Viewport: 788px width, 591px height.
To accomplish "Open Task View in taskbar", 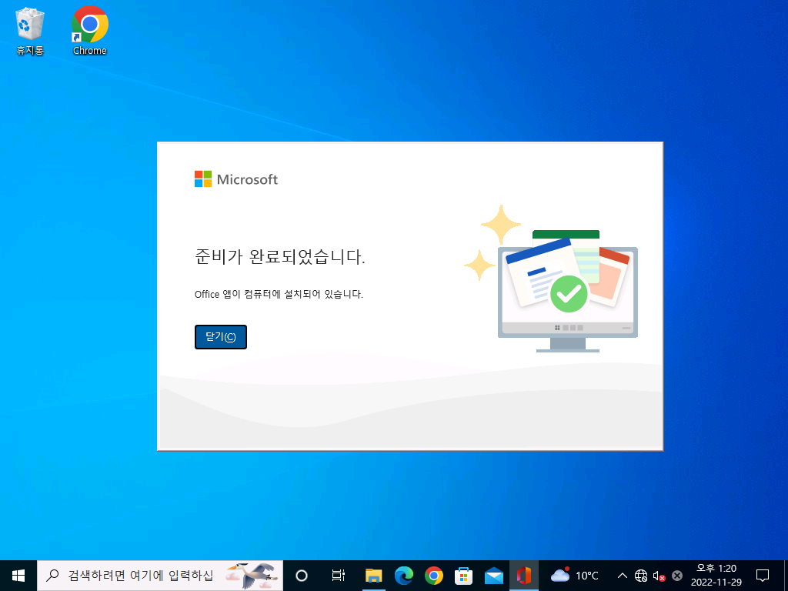I will [339, 576].
